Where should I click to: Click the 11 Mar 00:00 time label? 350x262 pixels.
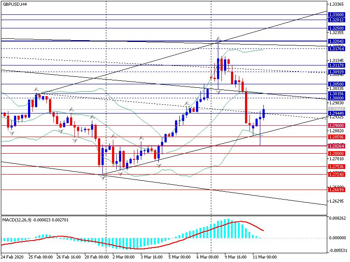pos(264,257)
